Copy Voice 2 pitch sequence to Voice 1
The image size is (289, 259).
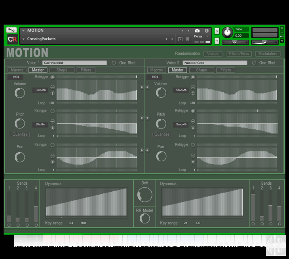pos(147,118)
